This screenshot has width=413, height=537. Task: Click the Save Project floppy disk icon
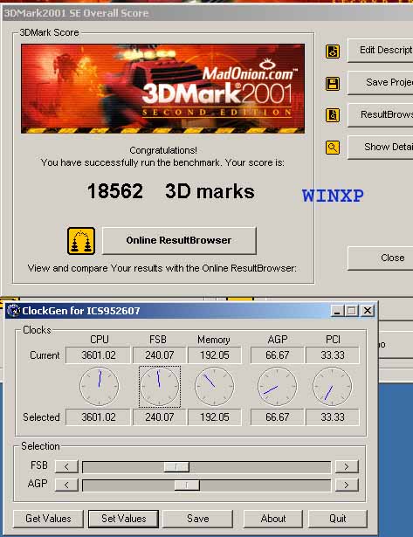[332, 84]
